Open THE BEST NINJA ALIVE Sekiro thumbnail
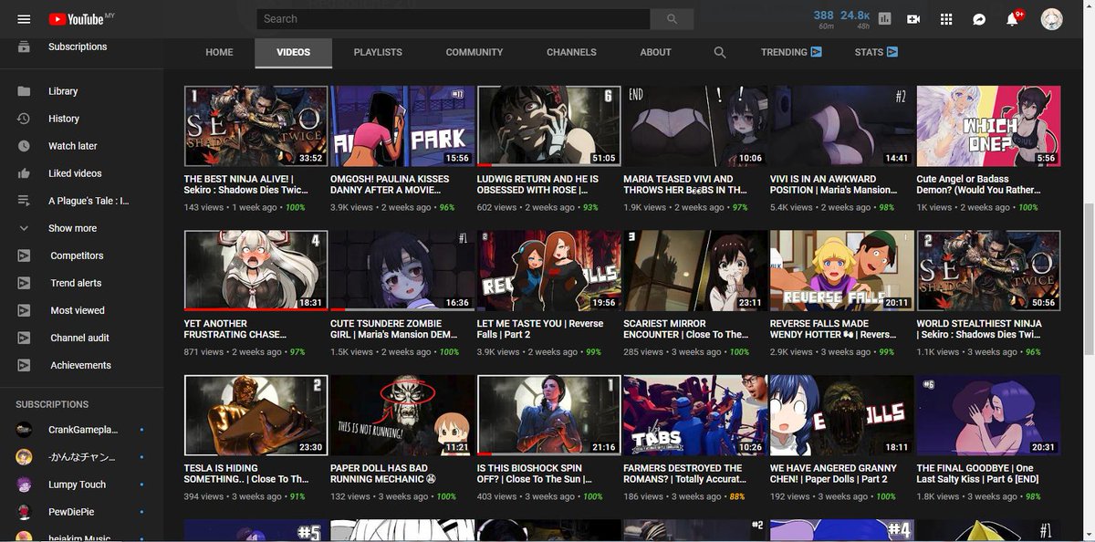 (255, 126)
